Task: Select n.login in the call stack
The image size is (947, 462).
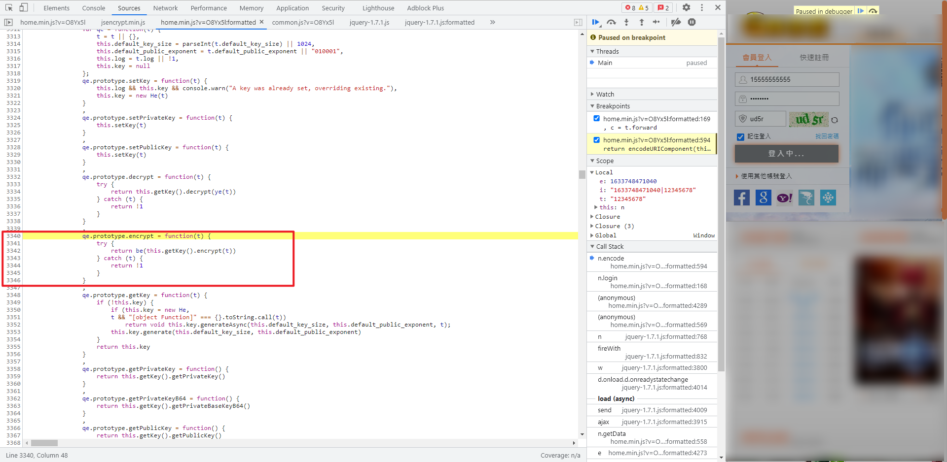Action: [607, 278]
